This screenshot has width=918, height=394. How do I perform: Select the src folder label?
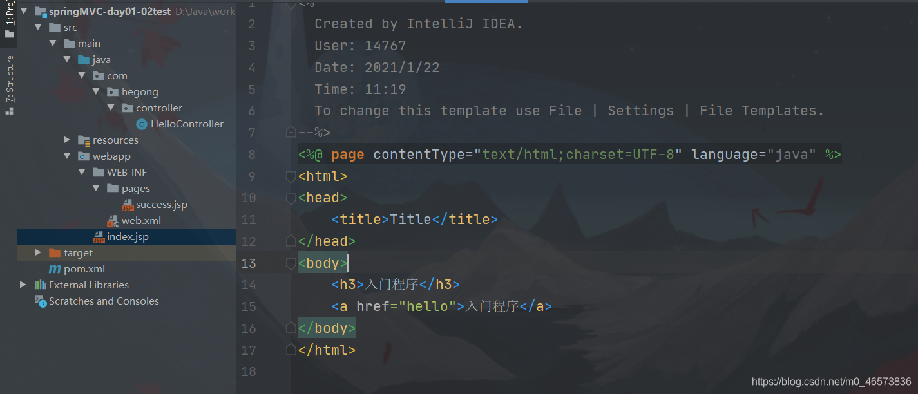[70, 28]
